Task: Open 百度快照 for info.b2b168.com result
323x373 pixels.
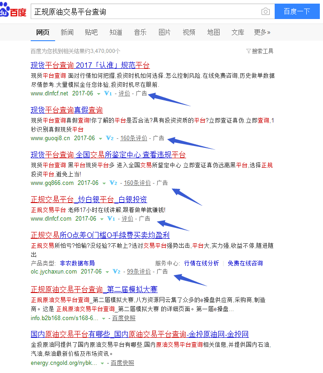Action: 124,318
